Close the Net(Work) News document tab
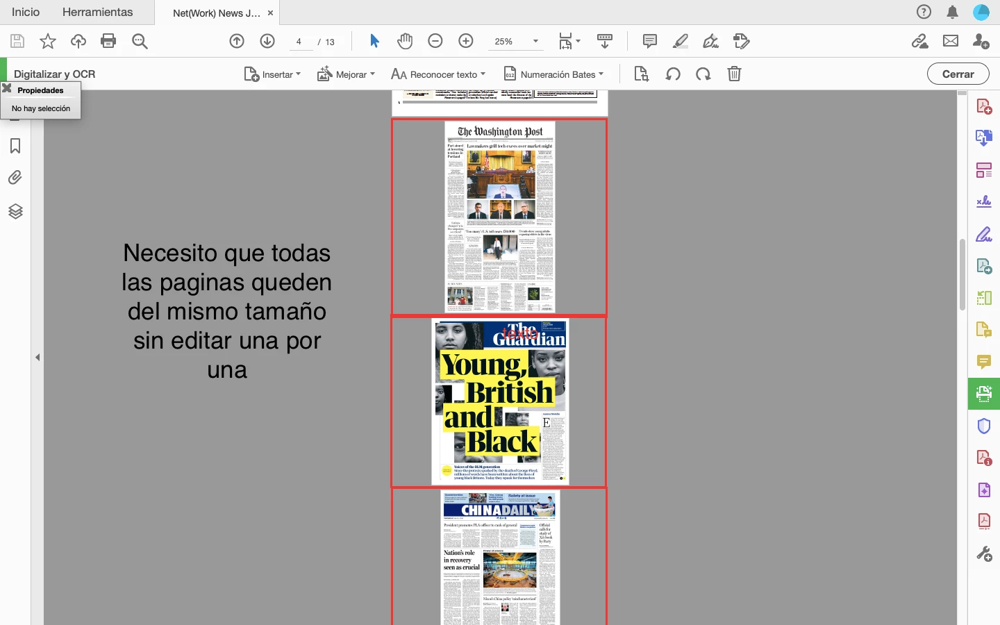This screenshot has height=625, width=1000. click(x=270, y=12)
